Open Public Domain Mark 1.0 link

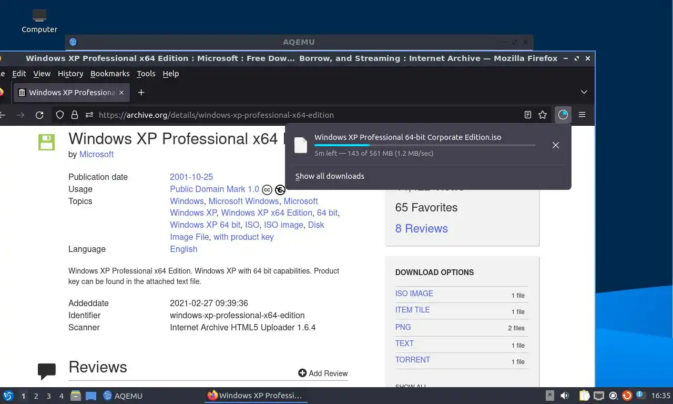click(215, 189)
